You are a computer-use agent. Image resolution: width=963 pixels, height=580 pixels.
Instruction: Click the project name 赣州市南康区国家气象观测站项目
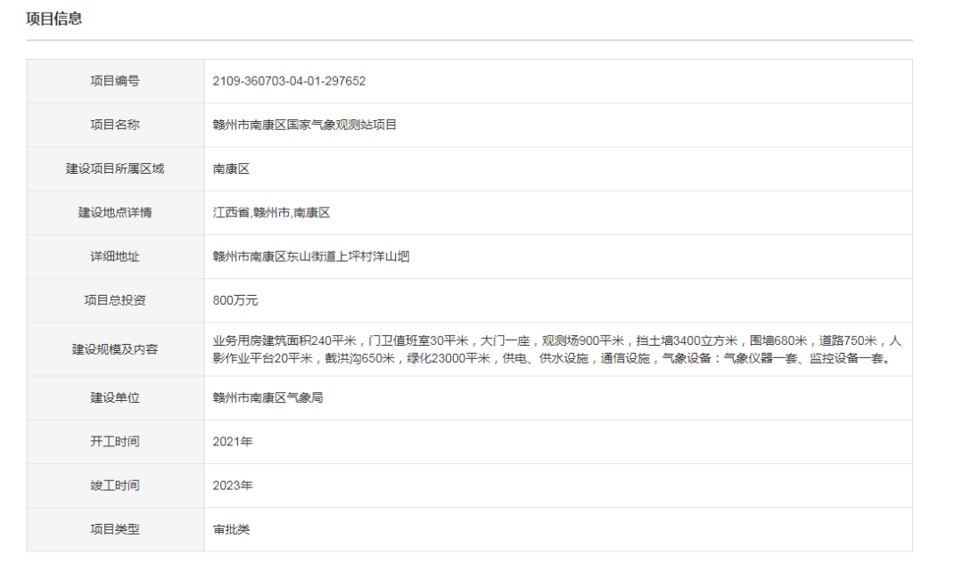point(303,125)
